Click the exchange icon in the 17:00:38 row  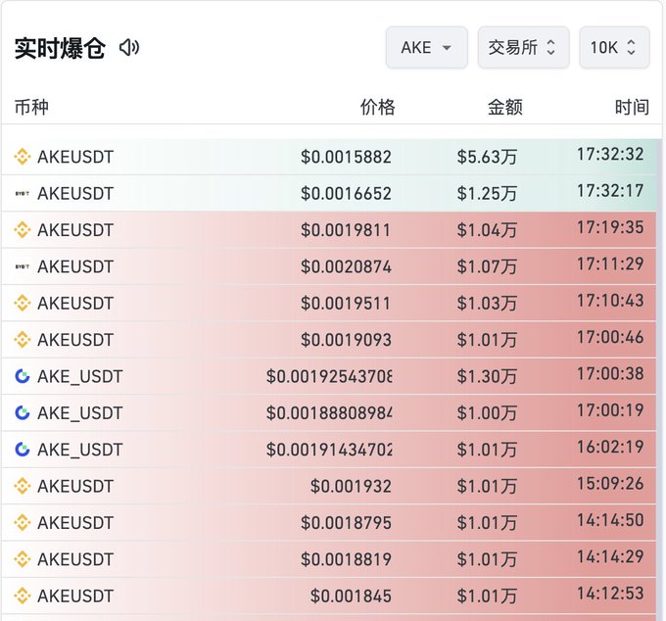pos(23,376)
